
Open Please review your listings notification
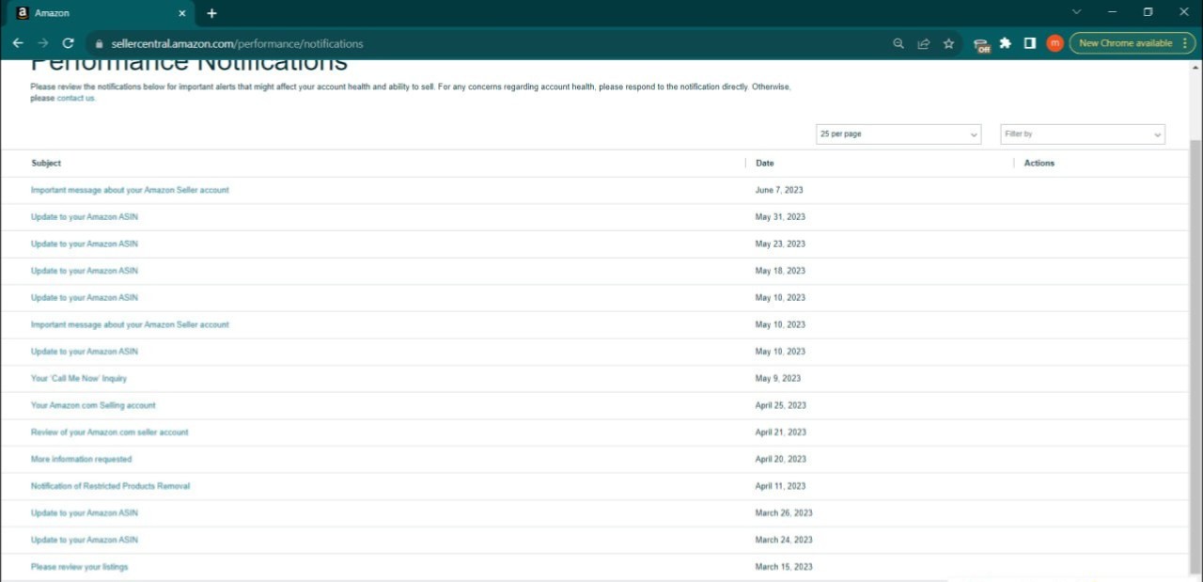[80, 567]
